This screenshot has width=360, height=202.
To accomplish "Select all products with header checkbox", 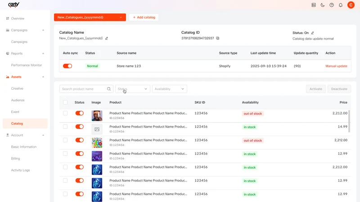I will pos(65,102).
